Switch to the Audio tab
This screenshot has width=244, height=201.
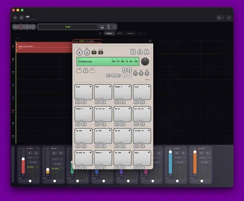click(109, 33)
